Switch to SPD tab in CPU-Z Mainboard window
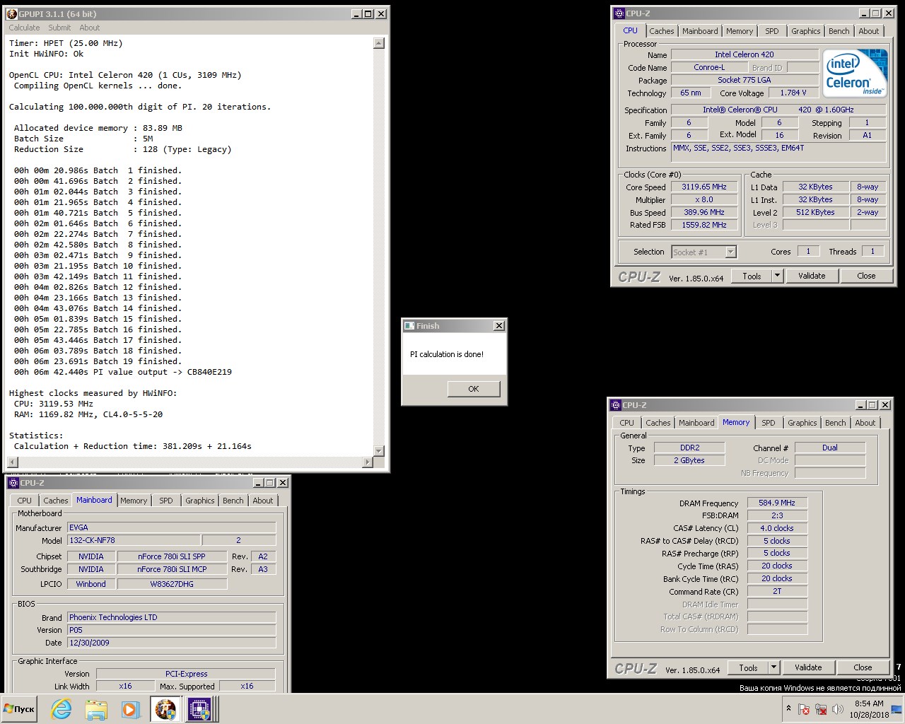The width and height of the screenshot is (905, 724). coord(166,501)
